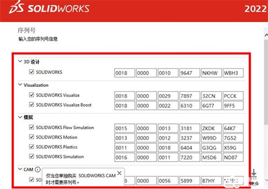Click the CAM info icon

[38, 169]
